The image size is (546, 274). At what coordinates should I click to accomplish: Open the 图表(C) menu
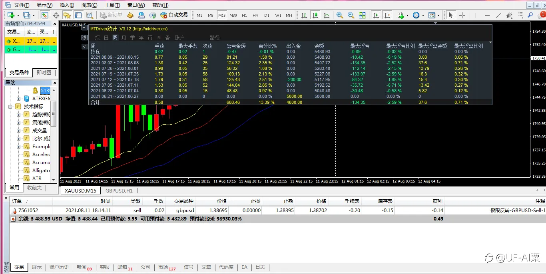click(x=89, y=5)
